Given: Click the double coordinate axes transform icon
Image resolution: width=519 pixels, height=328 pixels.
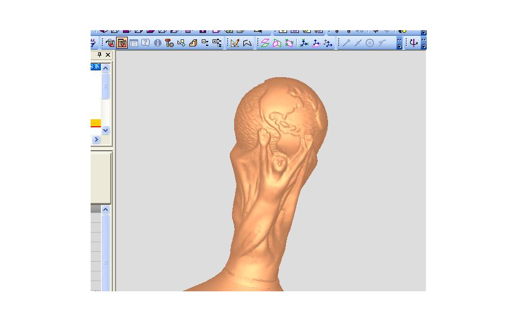Looking at the screenshot, I should click(x=328, y=43).
